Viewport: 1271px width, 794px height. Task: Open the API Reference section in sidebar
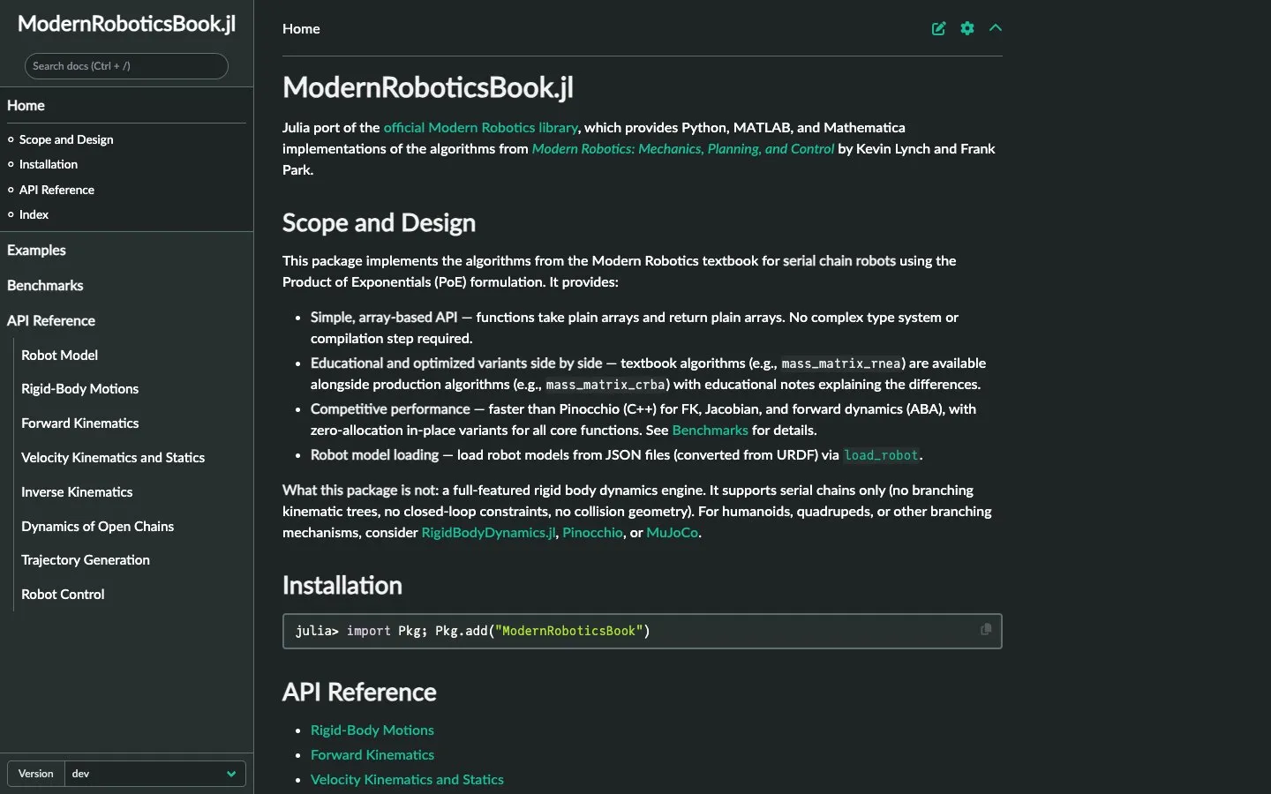point(51,320)
